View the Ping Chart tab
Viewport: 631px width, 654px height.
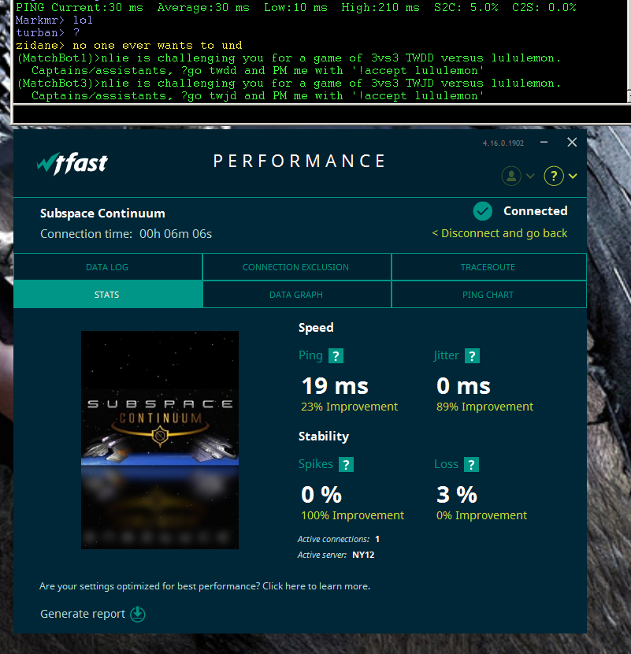coord(488,295)
